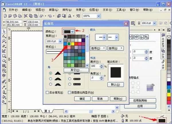Click the Cut scissors icon

(26, 16)
